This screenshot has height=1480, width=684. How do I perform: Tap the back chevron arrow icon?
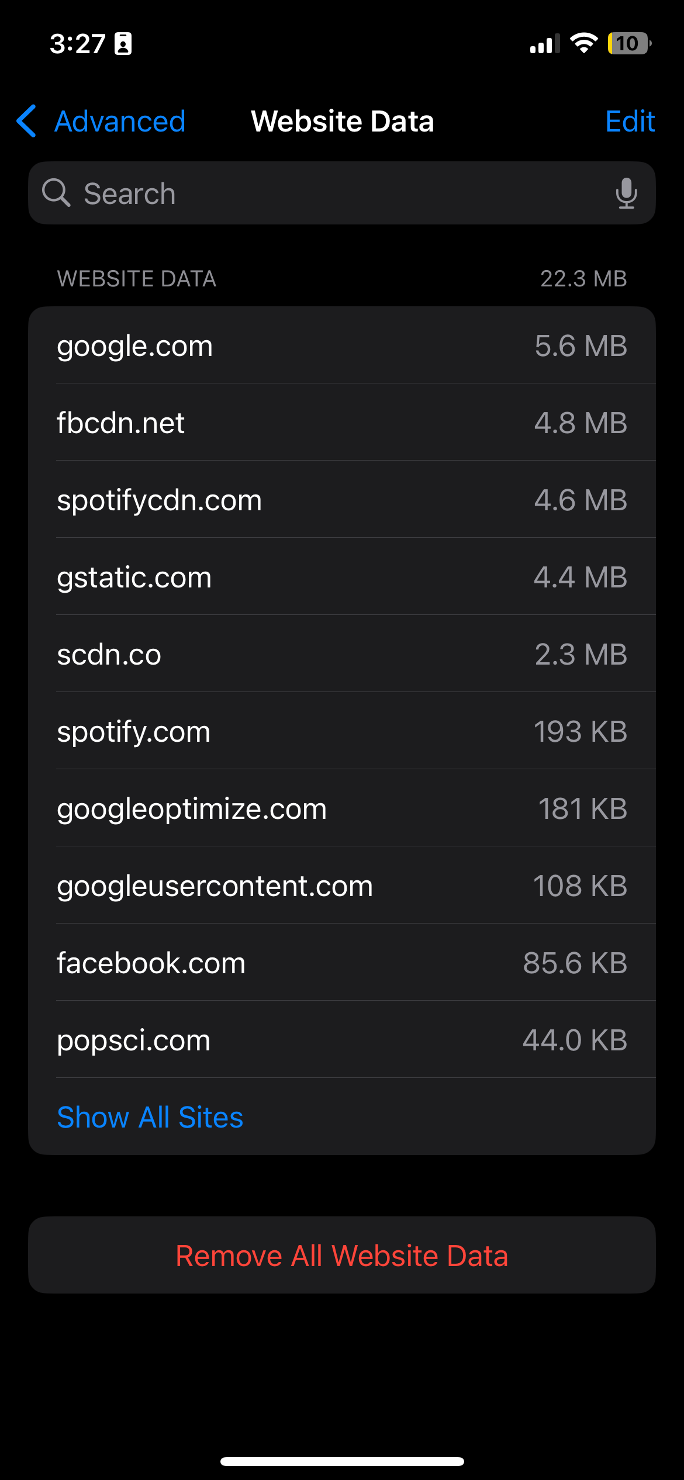[x=27, y=122]
